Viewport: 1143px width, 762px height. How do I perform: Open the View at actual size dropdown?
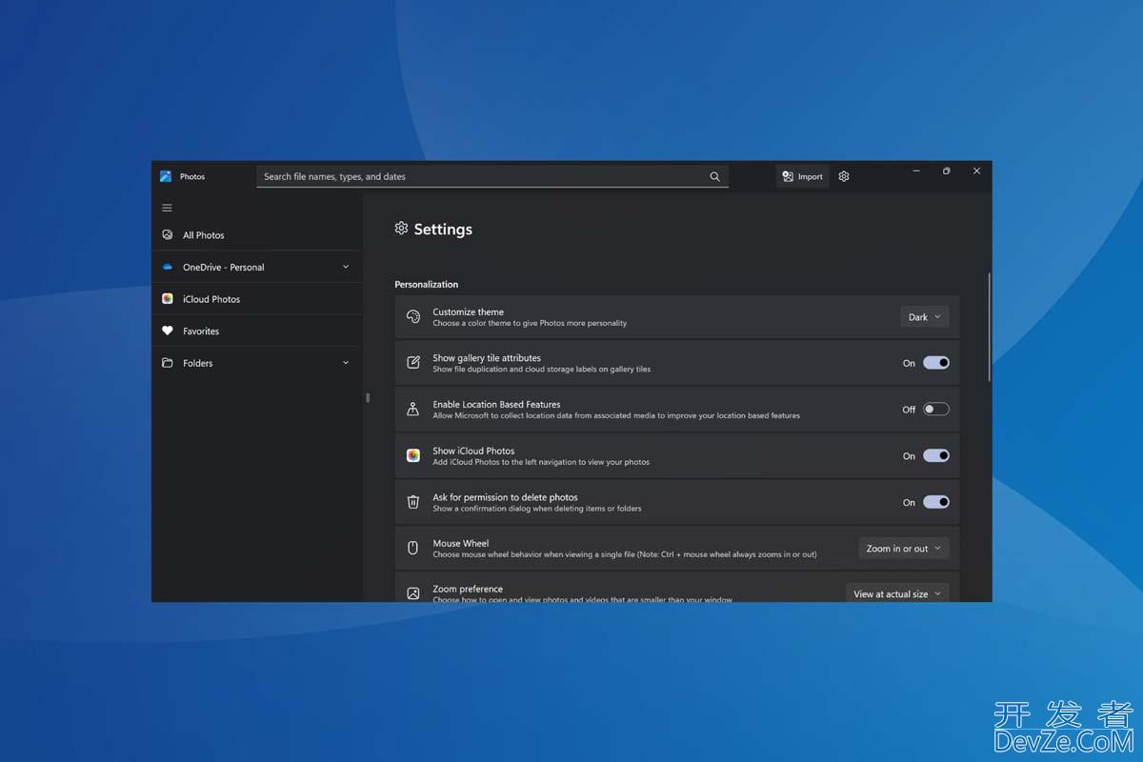[x=896, y=593]
